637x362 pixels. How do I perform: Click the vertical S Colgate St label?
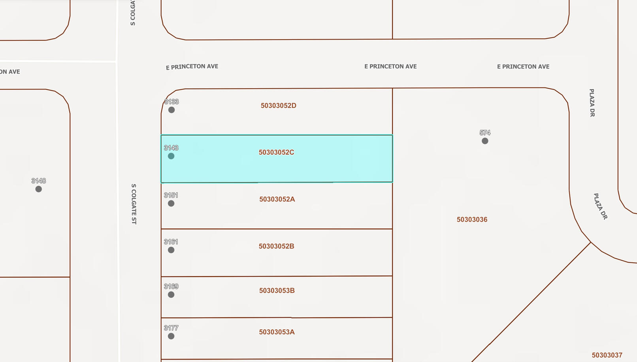[x=134, y=204]
